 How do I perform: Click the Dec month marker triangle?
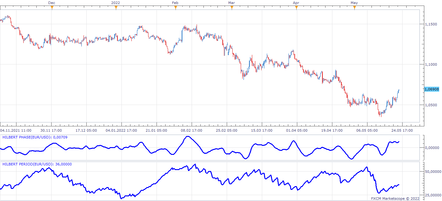click(52, 8)
